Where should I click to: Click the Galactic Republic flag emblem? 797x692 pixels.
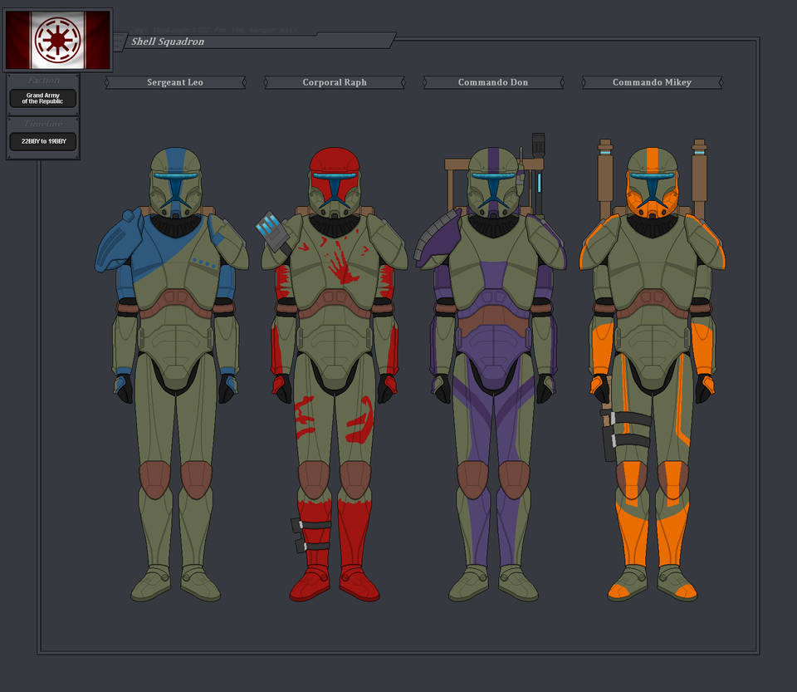pos(56,37)
